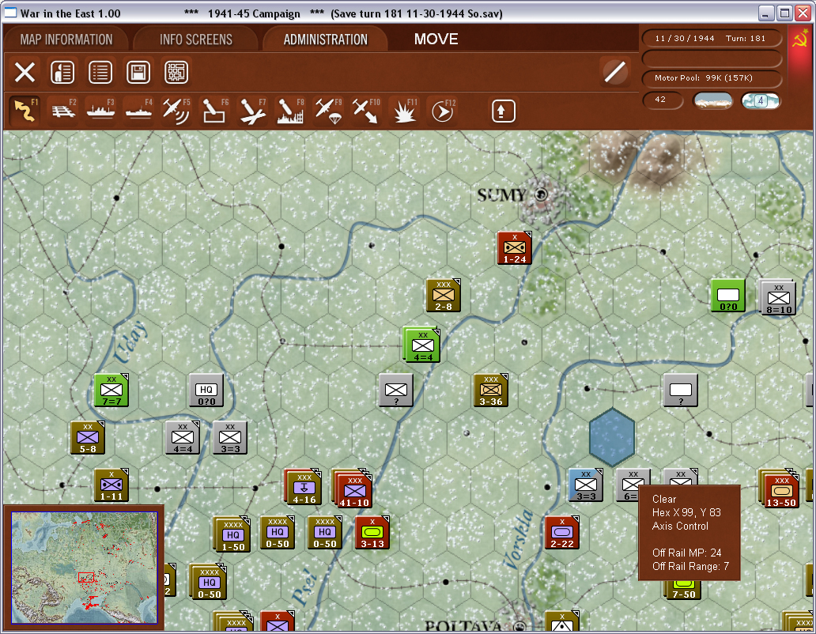Select the red brigade unit 3-13

(372, 533)
